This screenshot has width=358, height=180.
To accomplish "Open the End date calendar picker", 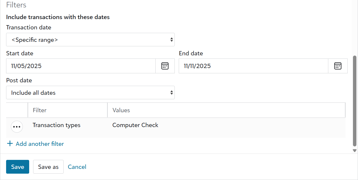I will [338, 66].
